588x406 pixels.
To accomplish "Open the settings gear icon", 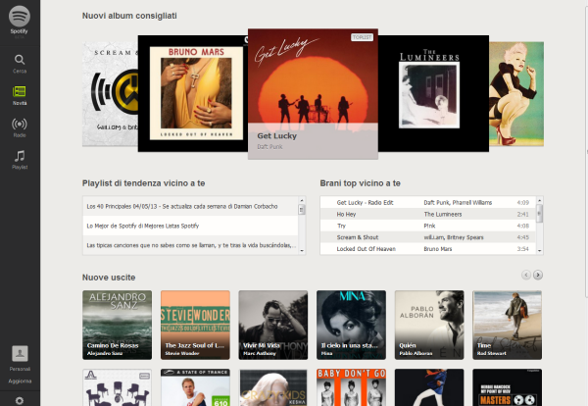I will 20,401.
